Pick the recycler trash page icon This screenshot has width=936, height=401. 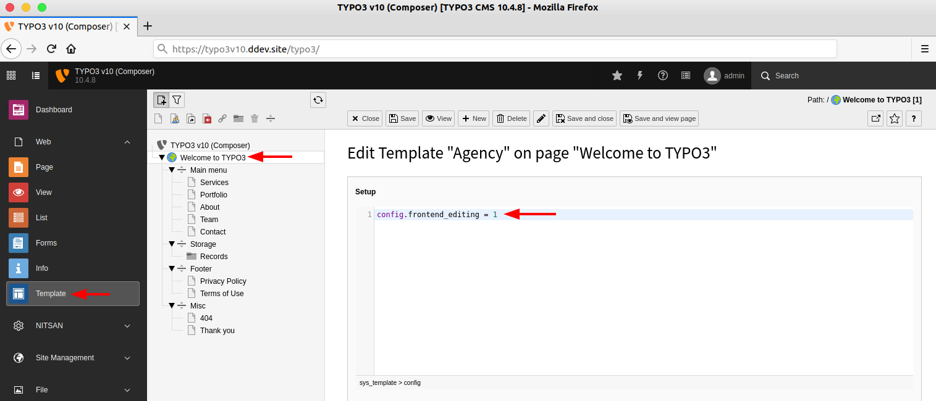tap(255, 118)
